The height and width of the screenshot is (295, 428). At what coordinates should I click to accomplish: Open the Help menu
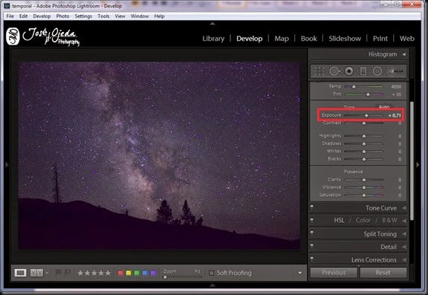(x=159, y=16)
